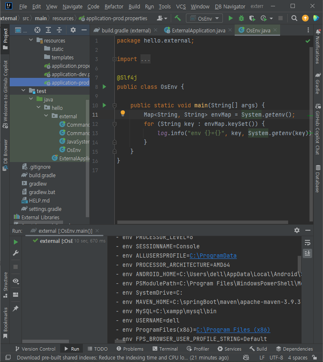The height and width of the screenshot is (362, 323).
Task: Select build.gradle in project tree
Action: click(42, 175)
